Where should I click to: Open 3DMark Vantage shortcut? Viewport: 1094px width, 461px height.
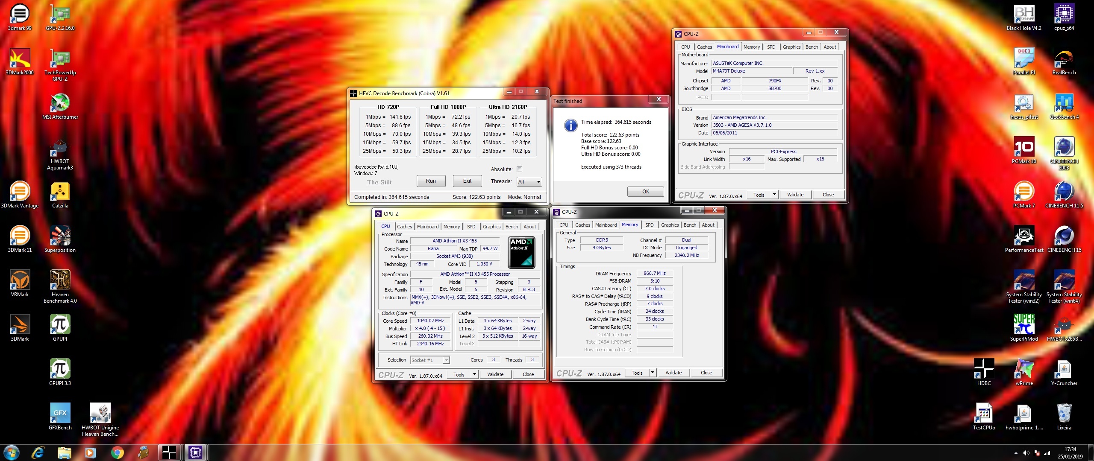(x=20, y=195)
